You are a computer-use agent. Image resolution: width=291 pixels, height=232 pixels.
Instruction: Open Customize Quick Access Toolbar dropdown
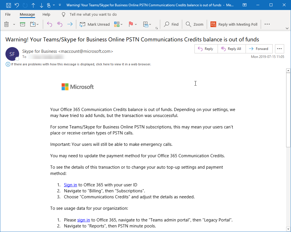60,5
